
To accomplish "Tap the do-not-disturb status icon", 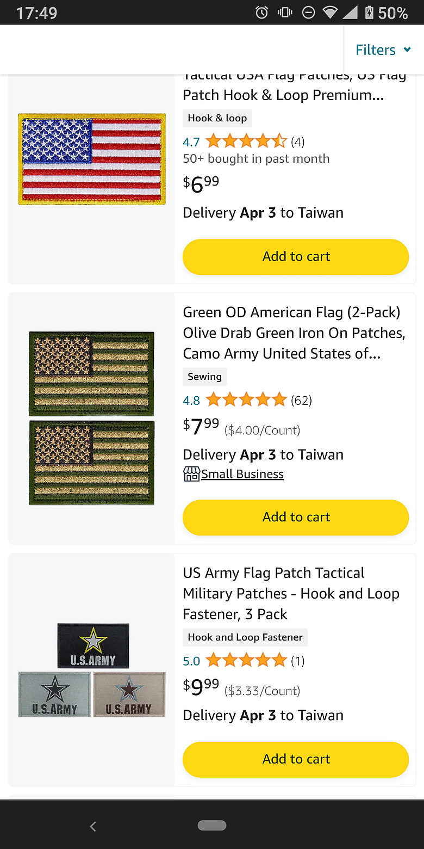I will coord(308,13).
